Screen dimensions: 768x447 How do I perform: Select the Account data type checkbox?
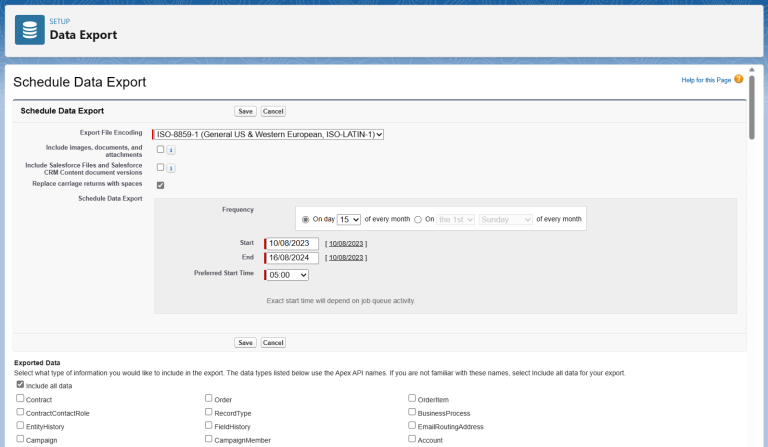412,438
